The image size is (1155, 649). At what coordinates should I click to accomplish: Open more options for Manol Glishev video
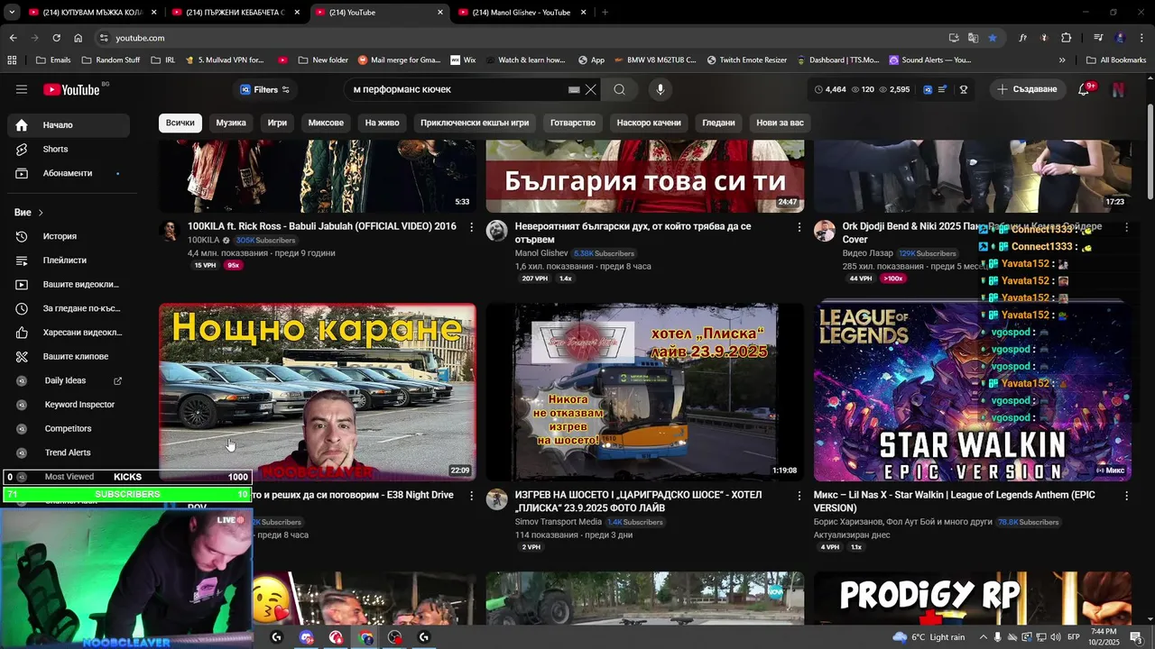(799, 228)
